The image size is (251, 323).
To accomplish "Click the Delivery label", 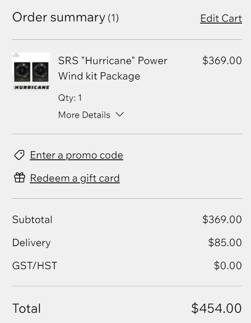I will pos(32,243).
